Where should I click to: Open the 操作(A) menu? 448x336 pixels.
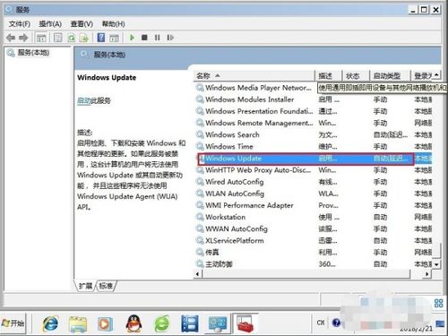[x=50, y=24]
